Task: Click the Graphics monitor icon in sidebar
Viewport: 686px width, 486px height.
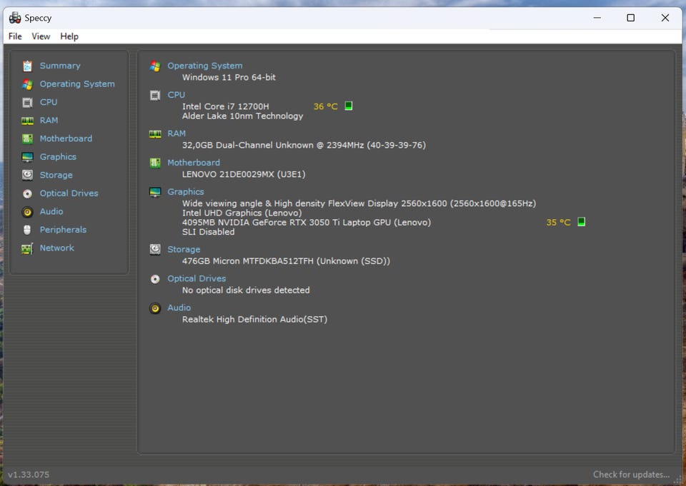Action: coord(27,157)
